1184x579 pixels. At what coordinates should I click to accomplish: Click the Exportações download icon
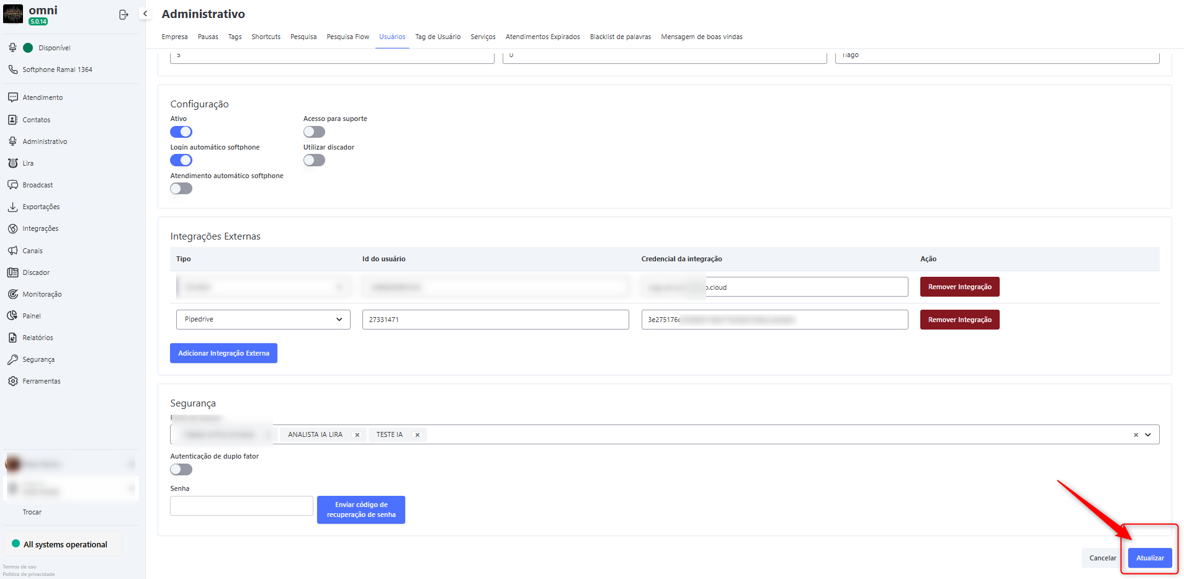coord(12,207)
